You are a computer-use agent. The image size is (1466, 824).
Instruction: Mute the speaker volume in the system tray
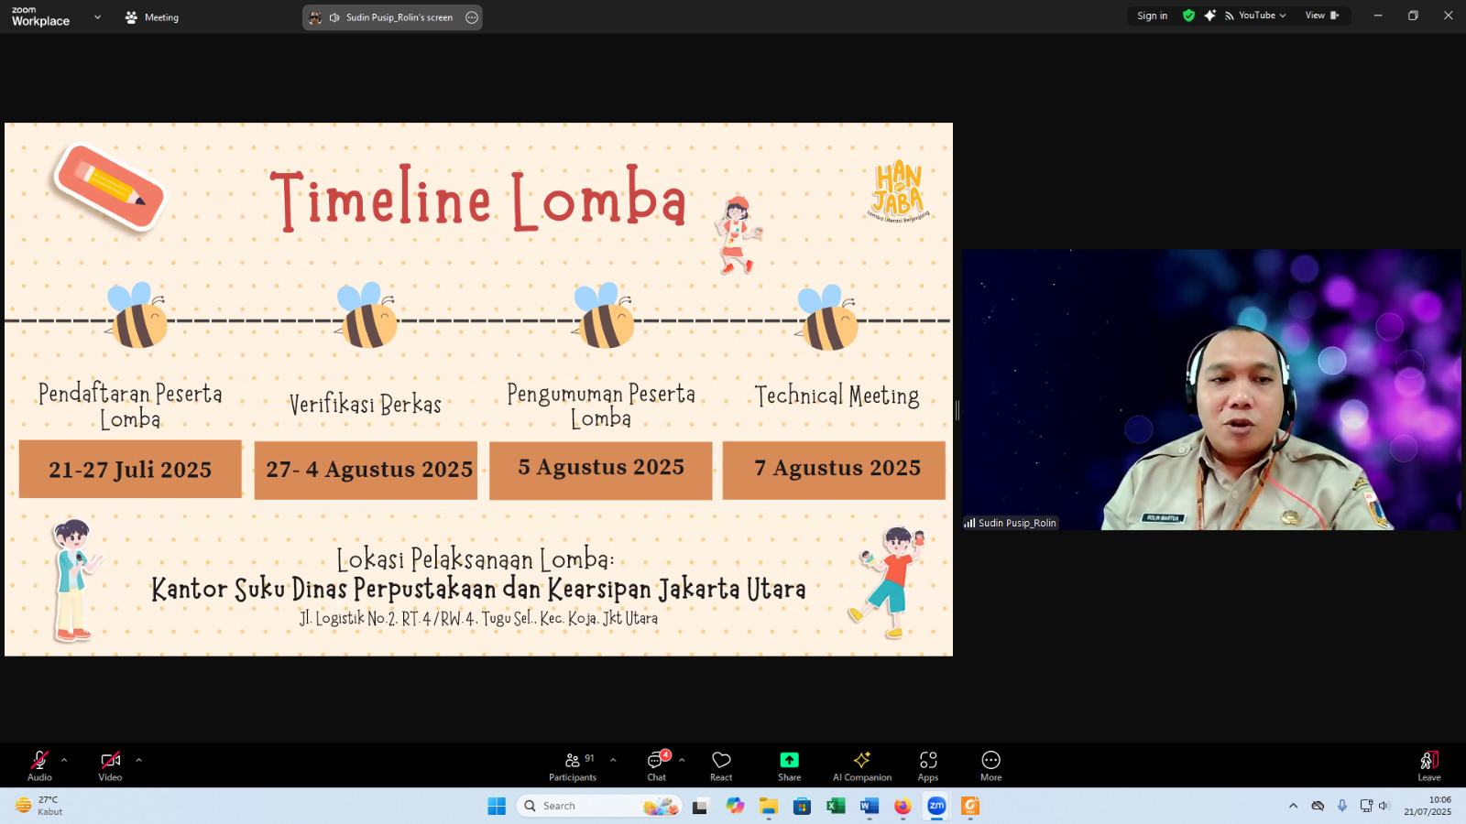[1384, 806]
